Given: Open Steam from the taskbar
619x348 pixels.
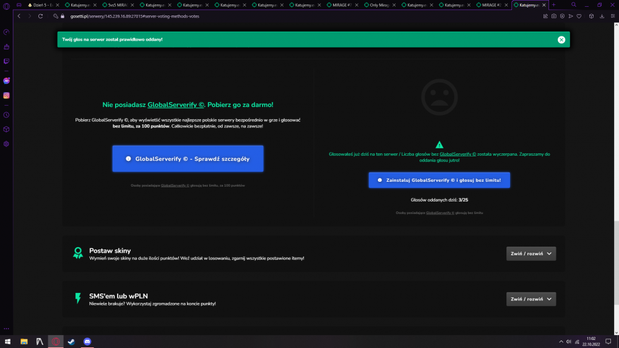Looking at the screenshot, I should tap(71, 341).
